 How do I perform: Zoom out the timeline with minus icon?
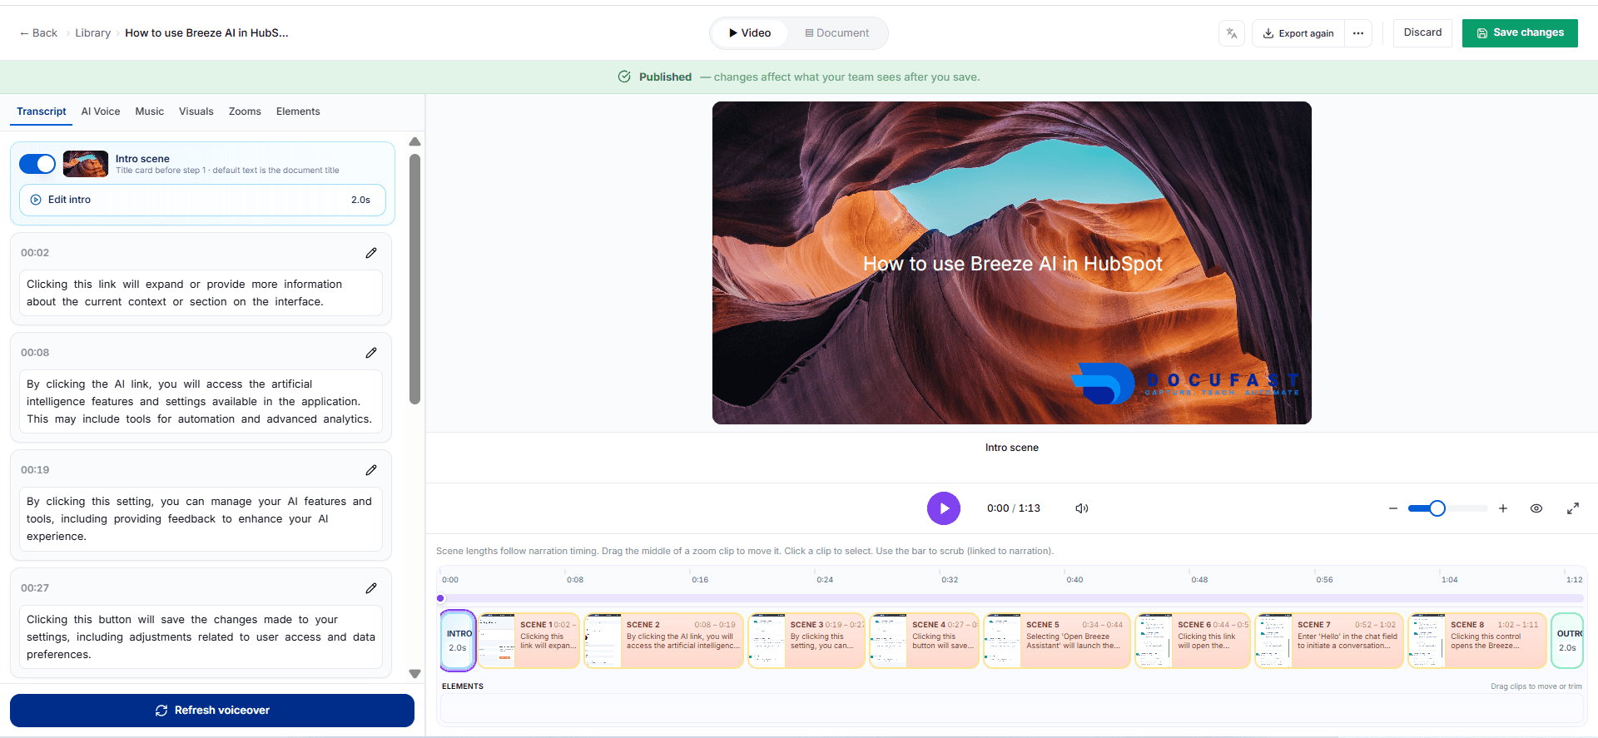pos(1393,508)
